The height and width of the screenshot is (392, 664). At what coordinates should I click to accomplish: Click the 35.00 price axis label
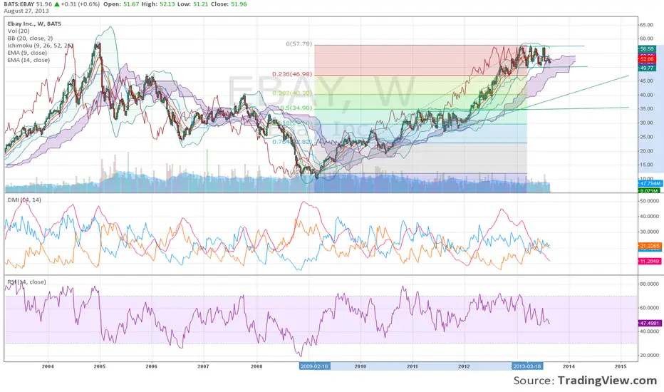(646, 108)
